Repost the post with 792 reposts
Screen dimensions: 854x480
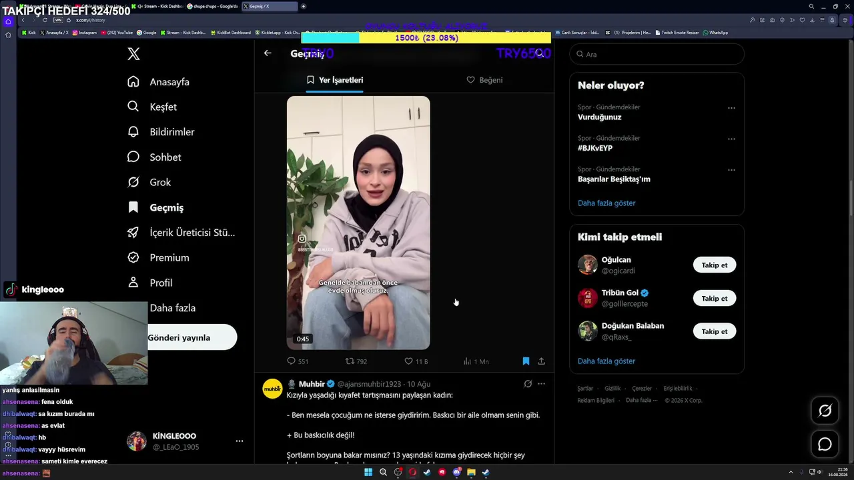pos(356,361)
